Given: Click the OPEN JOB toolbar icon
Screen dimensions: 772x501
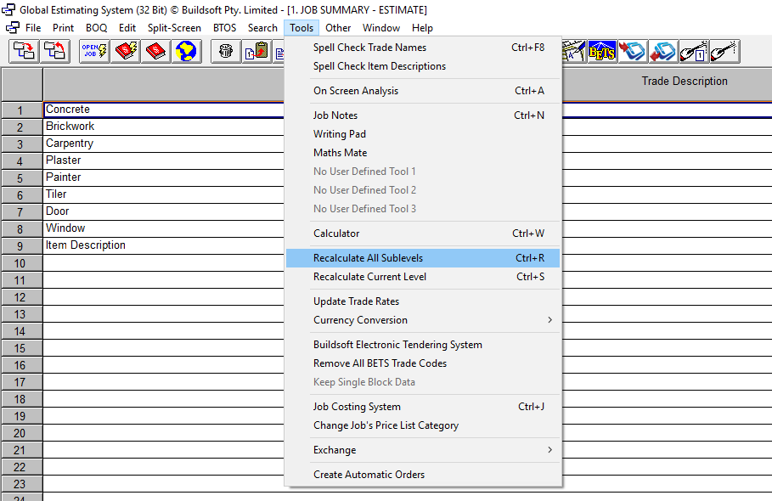Looking at the screenshot, I should click(93, 52).
